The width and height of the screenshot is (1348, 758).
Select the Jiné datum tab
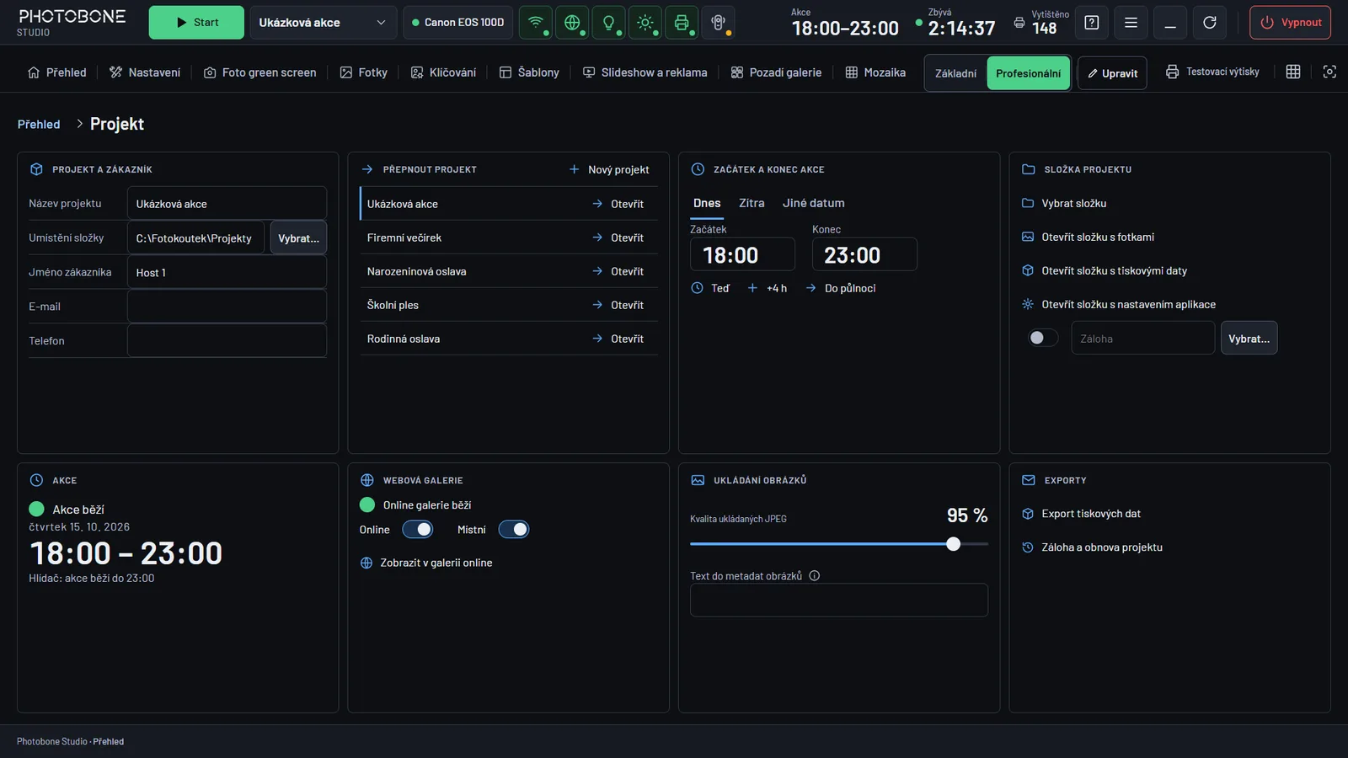pos(813,203)
